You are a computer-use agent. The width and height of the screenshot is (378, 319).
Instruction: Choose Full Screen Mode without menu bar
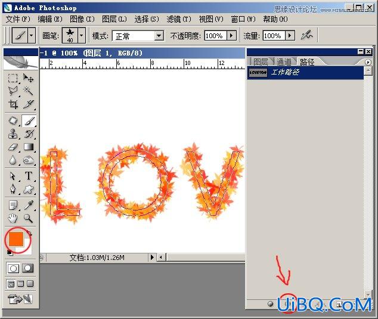[30, 284]
